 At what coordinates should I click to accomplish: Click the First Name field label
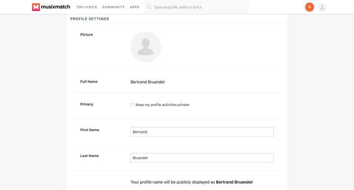90,130
